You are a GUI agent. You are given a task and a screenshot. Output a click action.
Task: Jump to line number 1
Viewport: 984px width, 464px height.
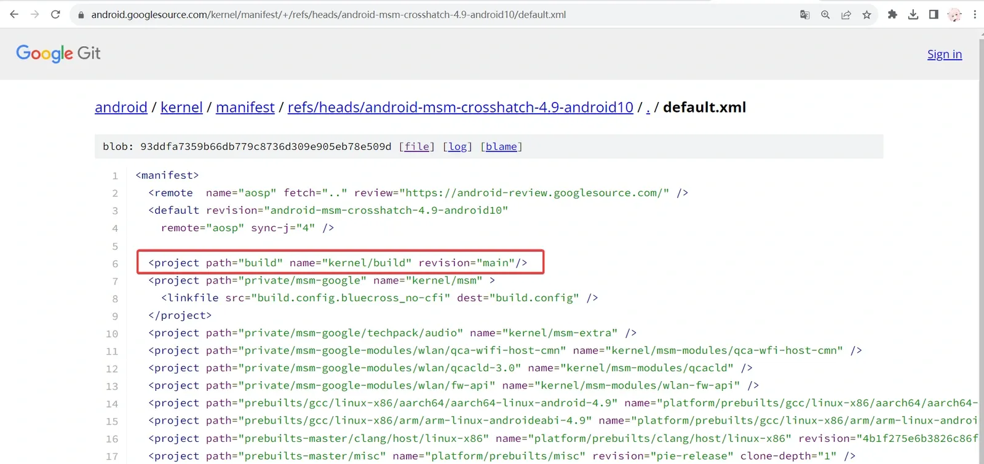[115, 176]
